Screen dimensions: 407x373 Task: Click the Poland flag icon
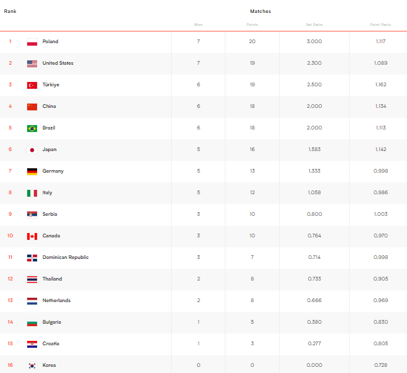(32, 42)
